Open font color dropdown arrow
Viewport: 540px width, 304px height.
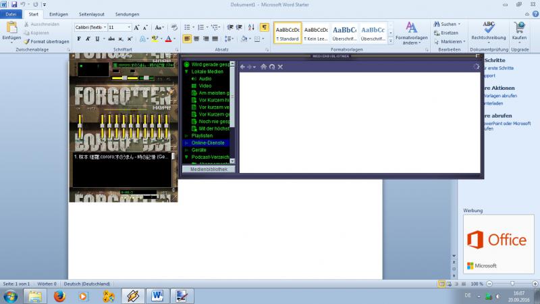coord(174,39)
